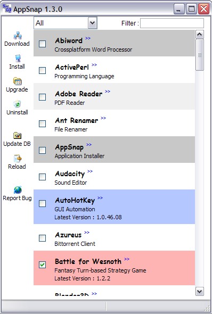Click the Install computer icon
The width and height of the screenshot is (212, 314).
(18, 58)
